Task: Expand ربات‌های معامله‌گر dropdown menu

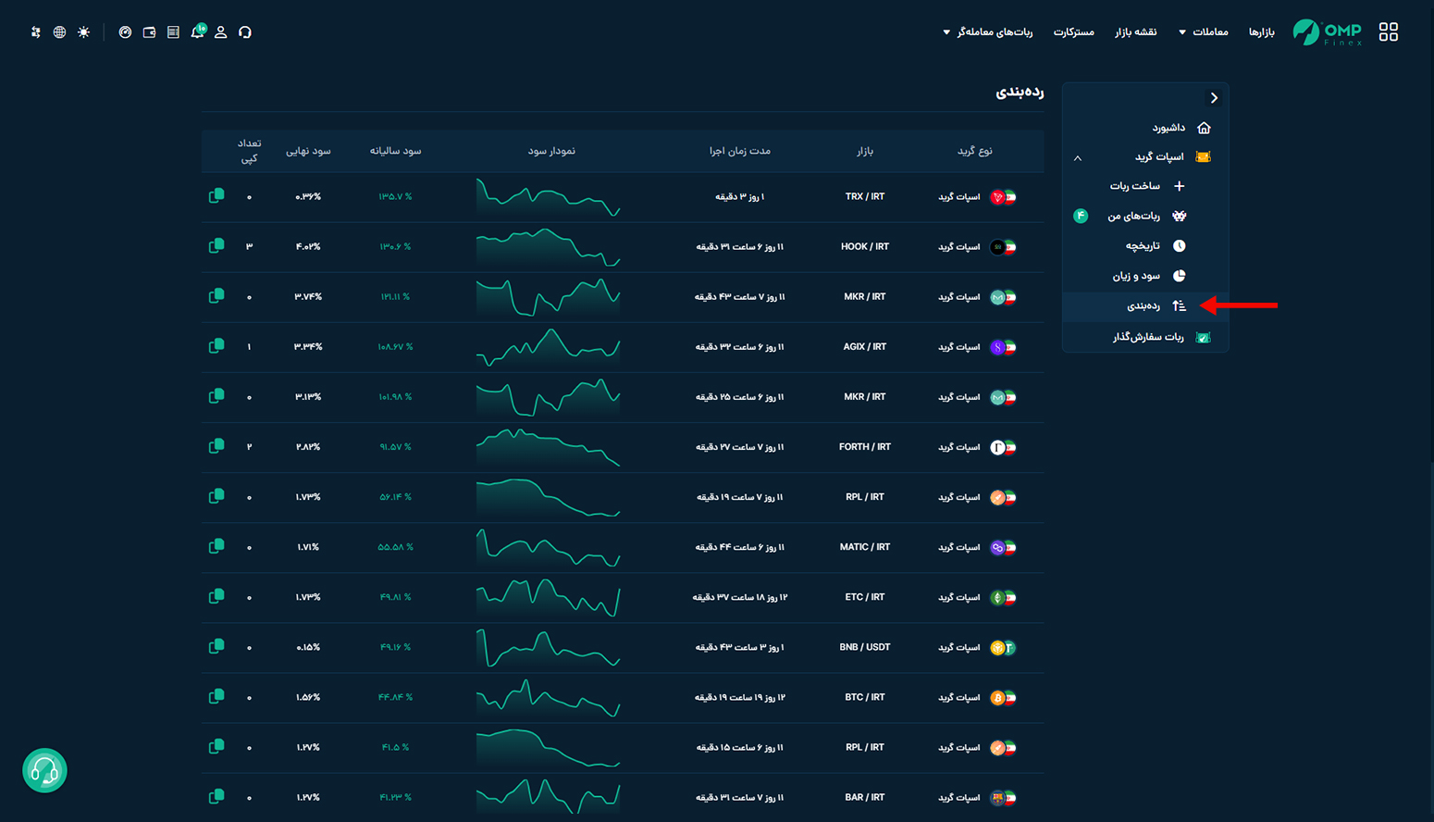Action: click(987, 32)
